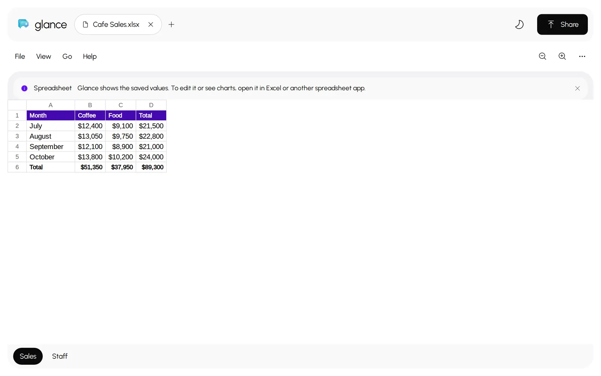Click the $10,200 food value
The width and height of the screenshot is (601, 376).
[x=121, y=157]
